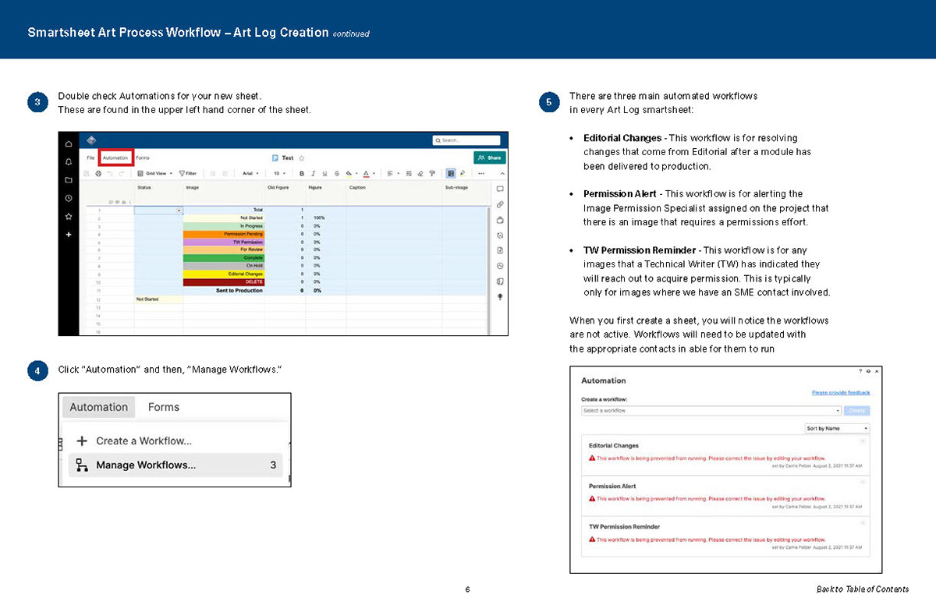Select Permission Alert workflow entry
936x605 pixels.
point(726,496)
